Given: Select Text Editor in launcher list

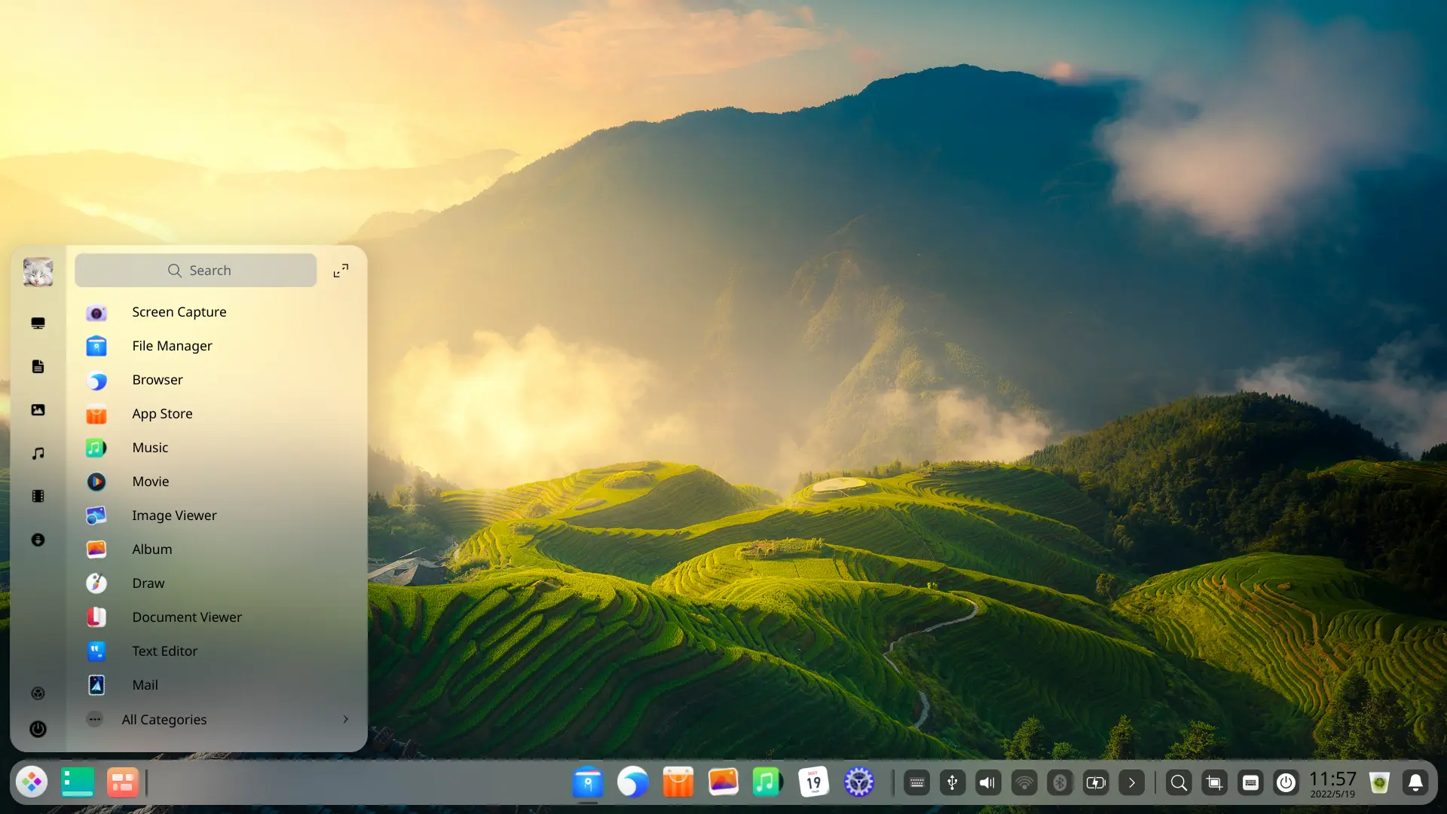Looking at the screenshot, I should click(164, 651).
